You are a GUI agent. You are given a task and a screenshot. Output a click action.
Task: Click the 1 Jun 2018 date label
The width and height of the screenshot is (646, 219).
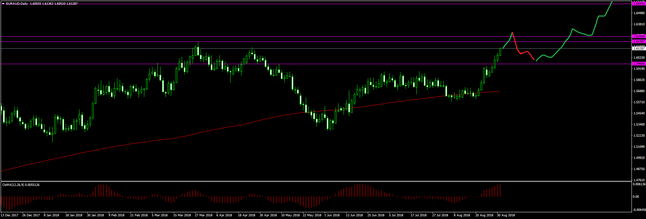[332, 215]
